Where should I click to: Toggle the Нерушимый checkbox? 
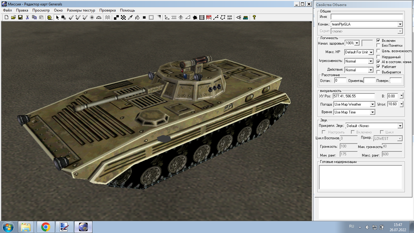[378, 57]
